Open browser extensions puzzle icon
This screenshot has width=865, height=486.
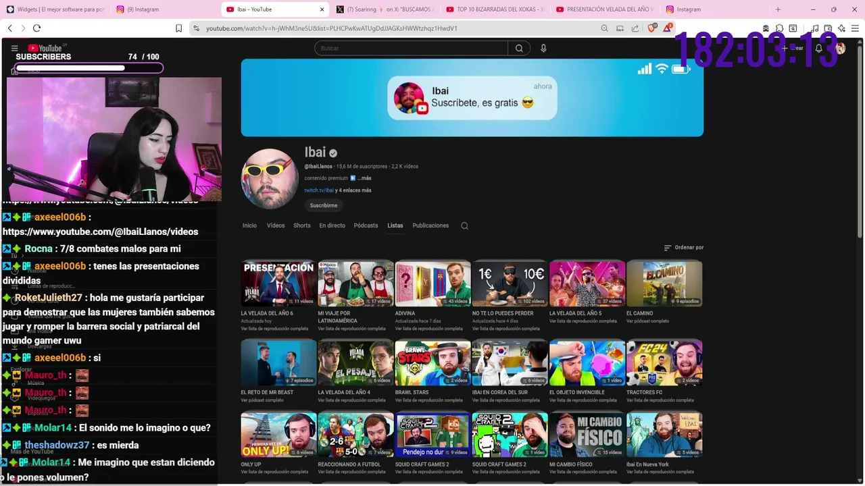coord(779,28)
